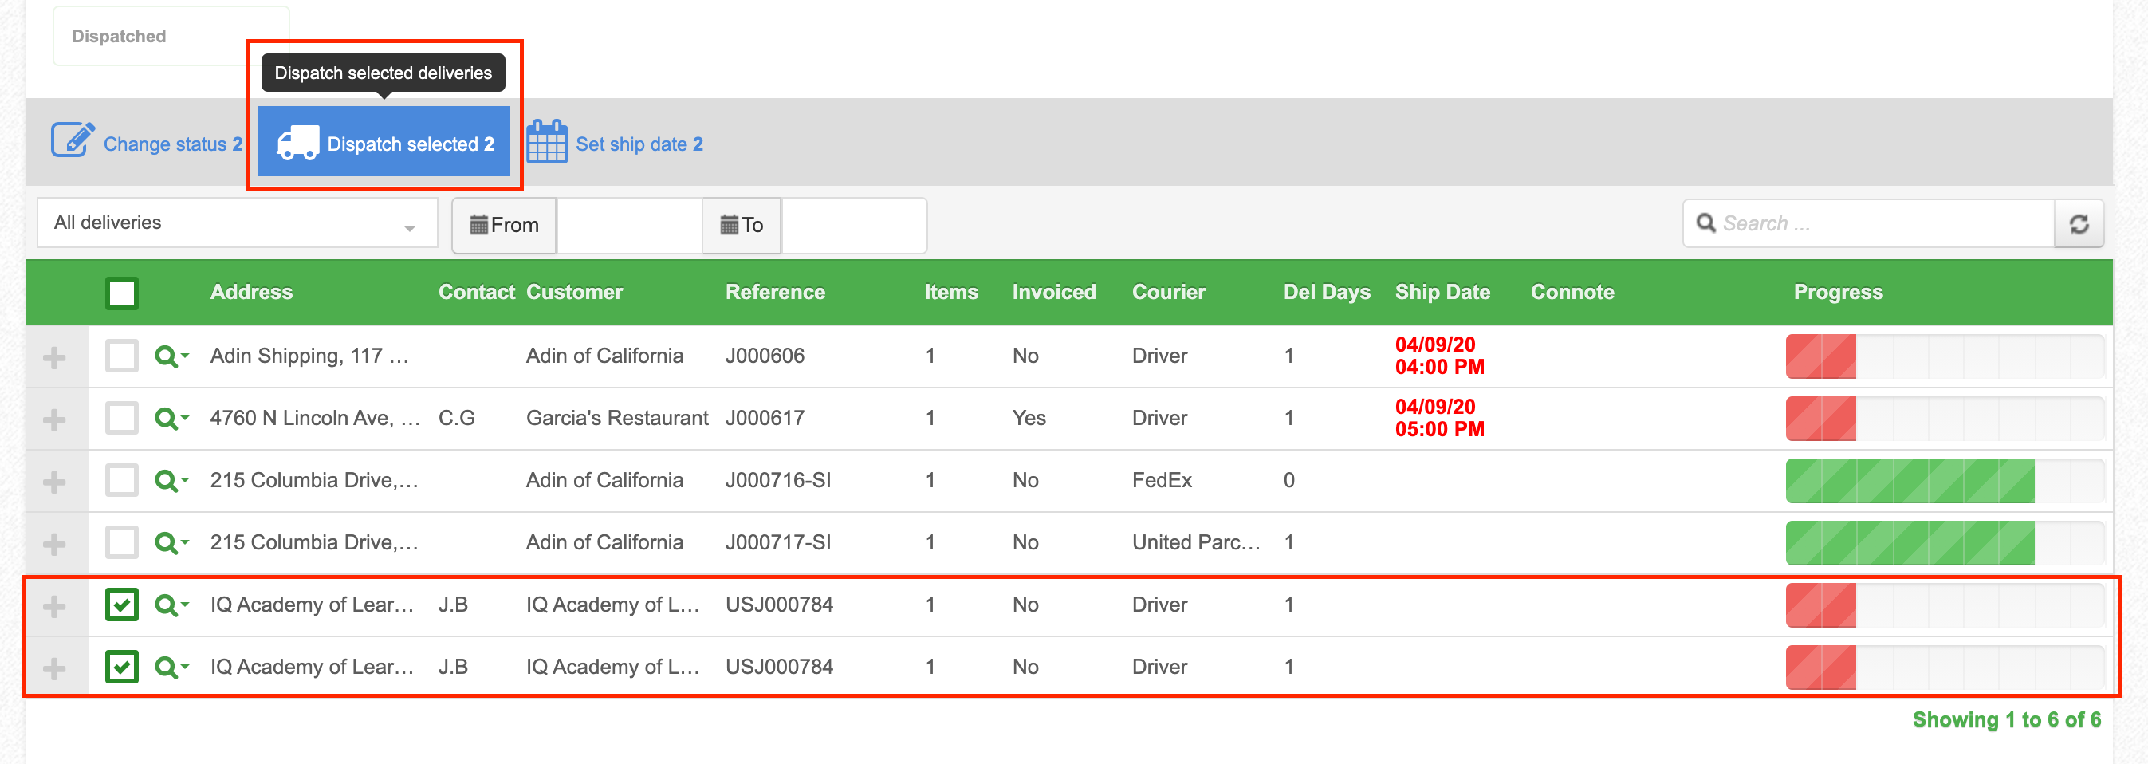Open the All deliveries filter dropdown
The width and height of the screenshot is (2148, 764).
238,223
